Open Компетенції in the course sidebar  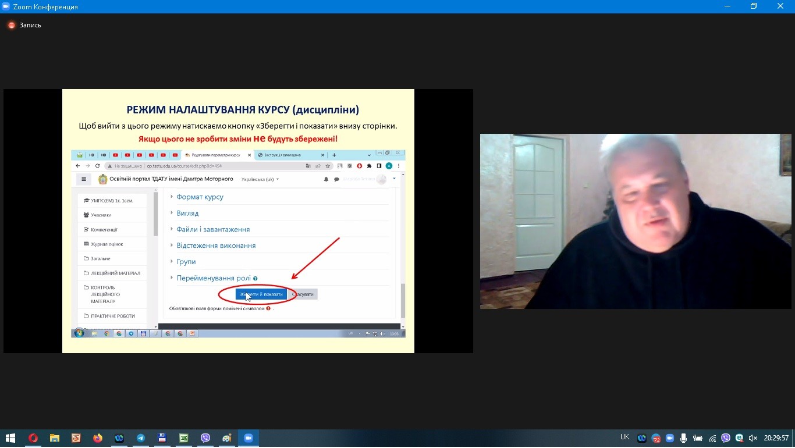[112, 230]
